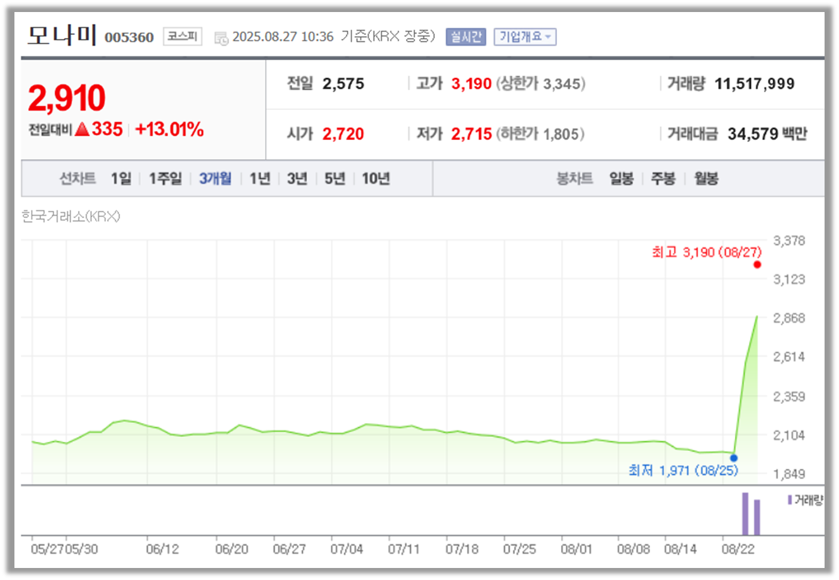839x580 pixels.
Task: Open the 기업개요 dropdown
Action: (x=525, y=37)
